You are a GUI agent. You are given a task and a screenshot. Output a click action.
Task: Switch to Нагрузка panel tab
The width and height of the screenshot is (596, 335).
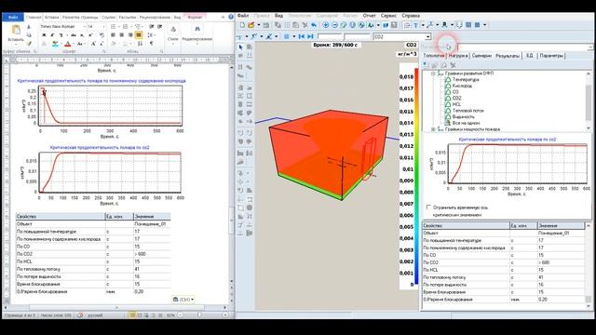[457, 56]
